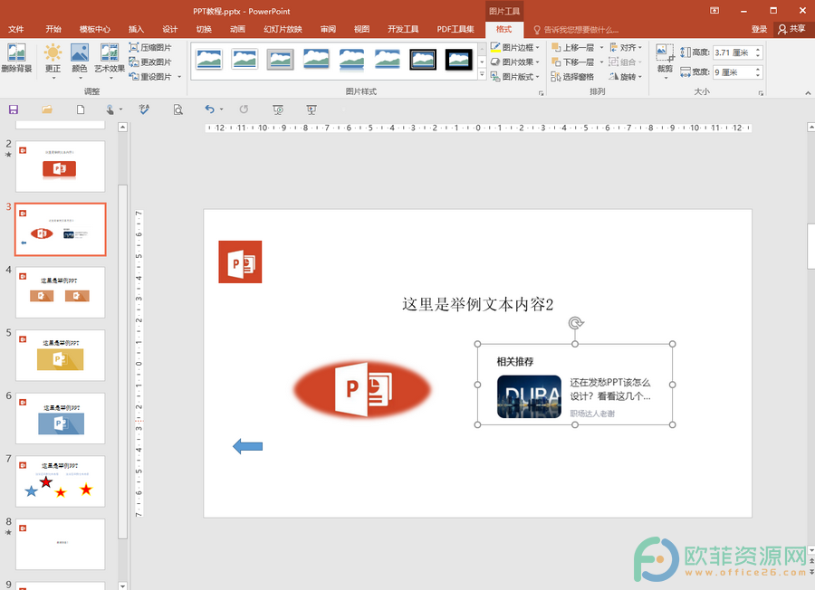Click 登录 (Sign in)
This screenshot has height=590, width=815.
(759, 29)
